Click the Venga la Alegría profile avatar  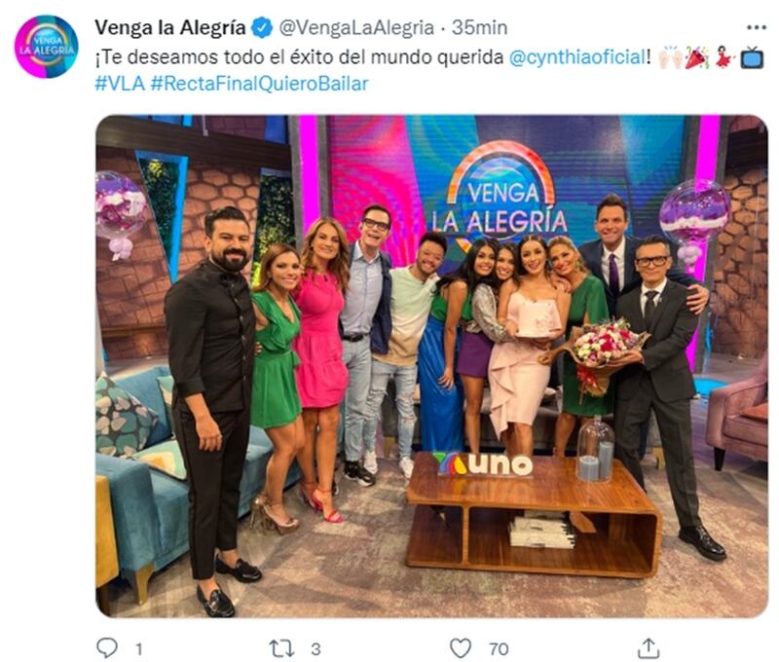pos(46,46)
